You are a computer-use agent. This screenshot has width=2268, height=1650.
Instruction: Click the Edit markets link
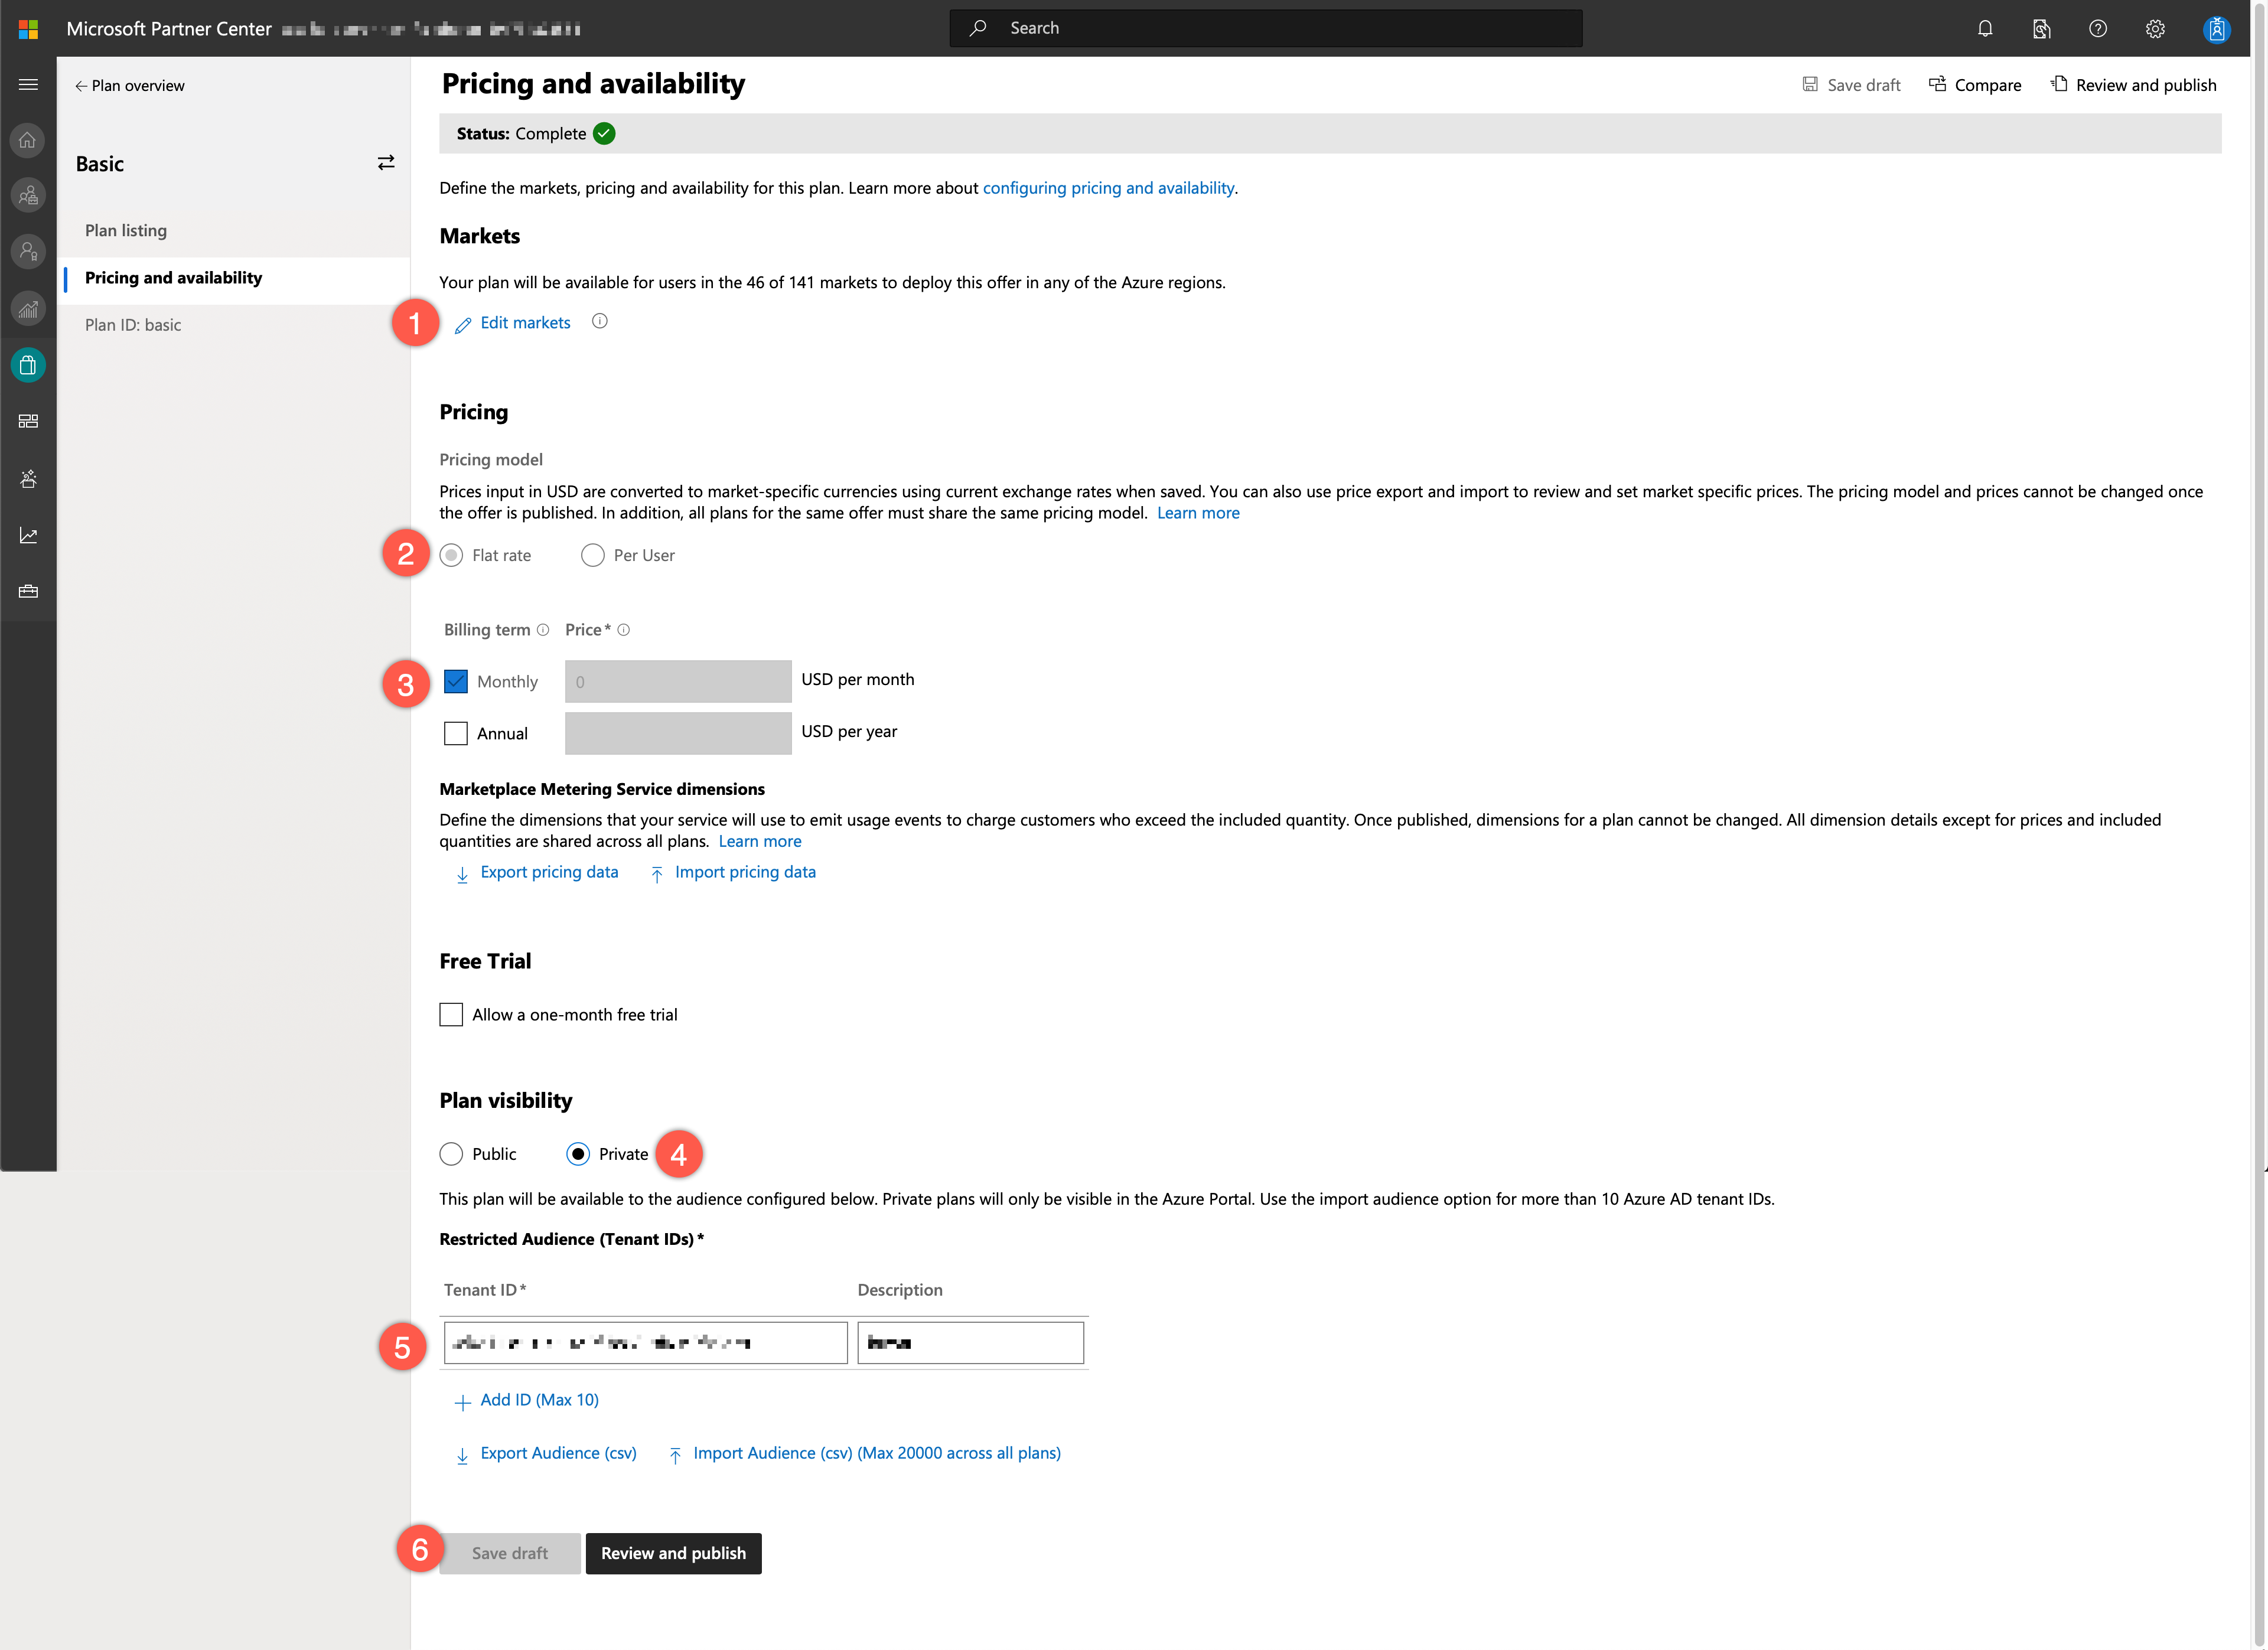pyautogui.click(x=525, y=322)
